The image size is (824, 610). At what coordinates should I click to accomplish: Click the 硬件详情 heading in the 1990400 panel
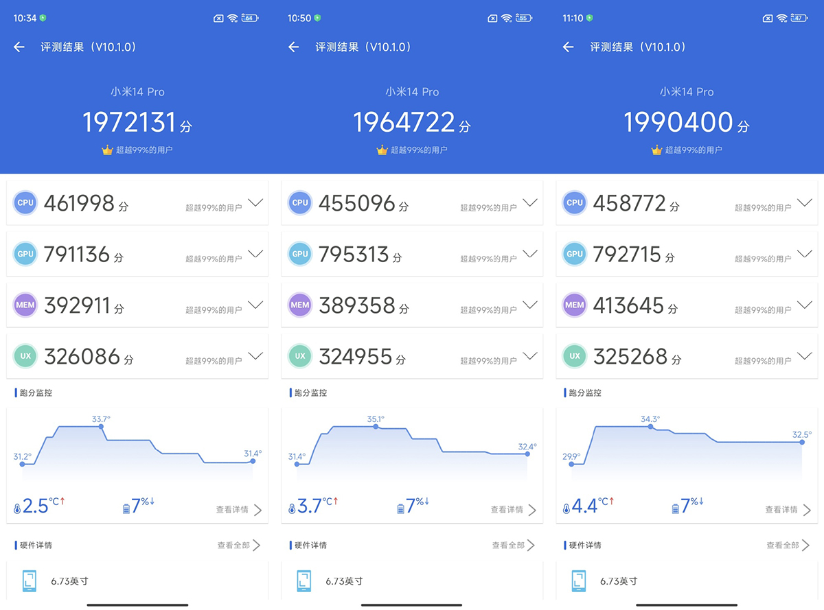[x=585, y=546]
